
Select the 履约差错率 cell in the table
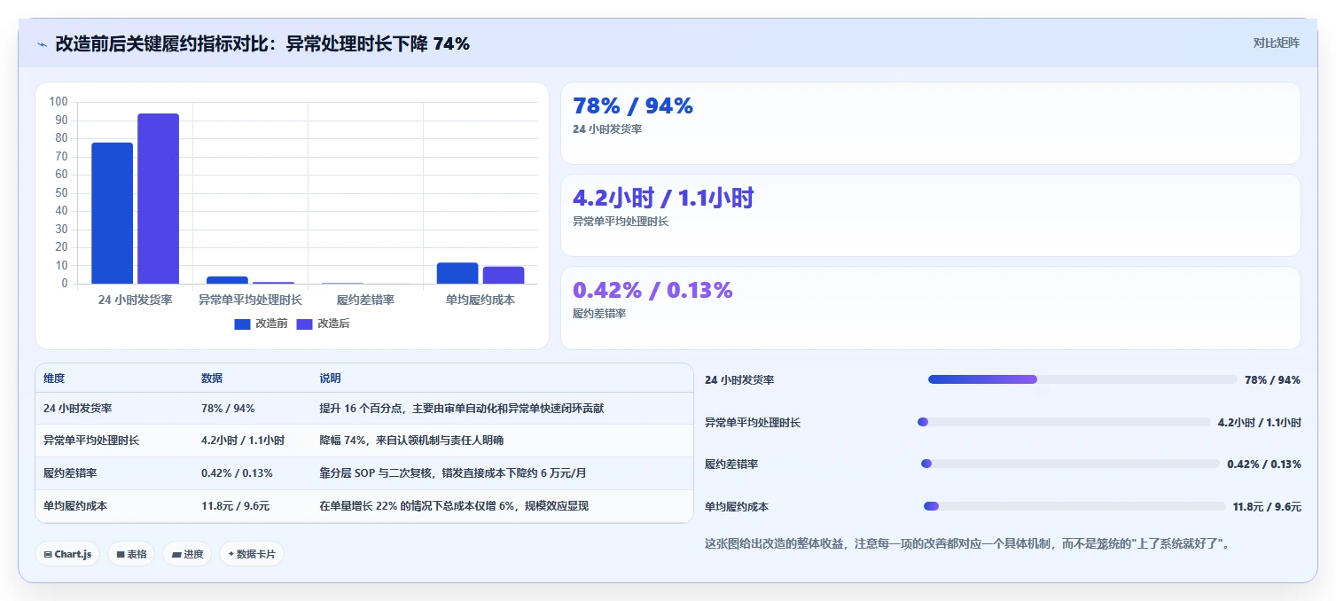click(x=114, y=473)
